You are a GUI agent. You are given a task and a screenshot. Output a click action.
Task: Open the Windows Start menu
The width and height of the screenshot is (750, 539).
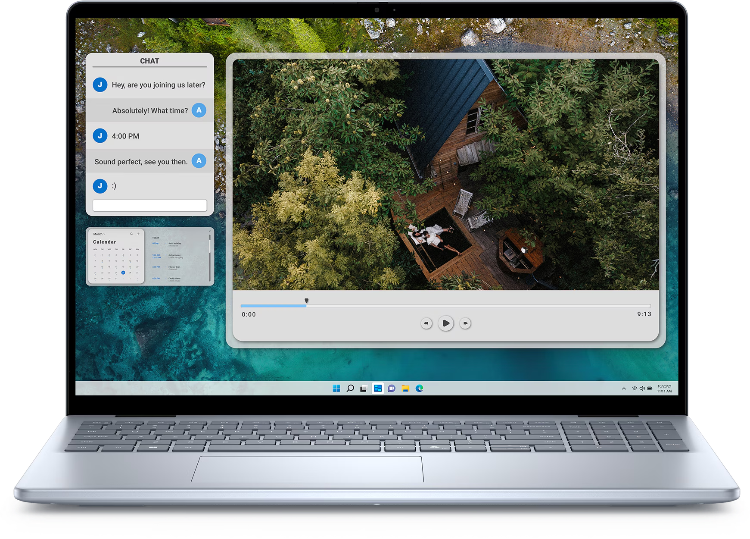click(x=336, y=389)
